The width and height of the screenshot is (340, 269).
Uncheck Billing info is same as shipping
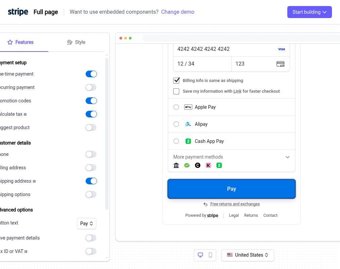[x=176, y=80]
